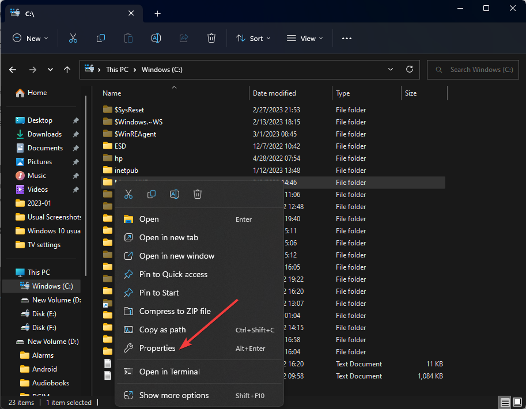The width and height of the screenshot is (526, 409).
Task: Go up one folder with the Up arrow
Action: click(x=67, y=70)
